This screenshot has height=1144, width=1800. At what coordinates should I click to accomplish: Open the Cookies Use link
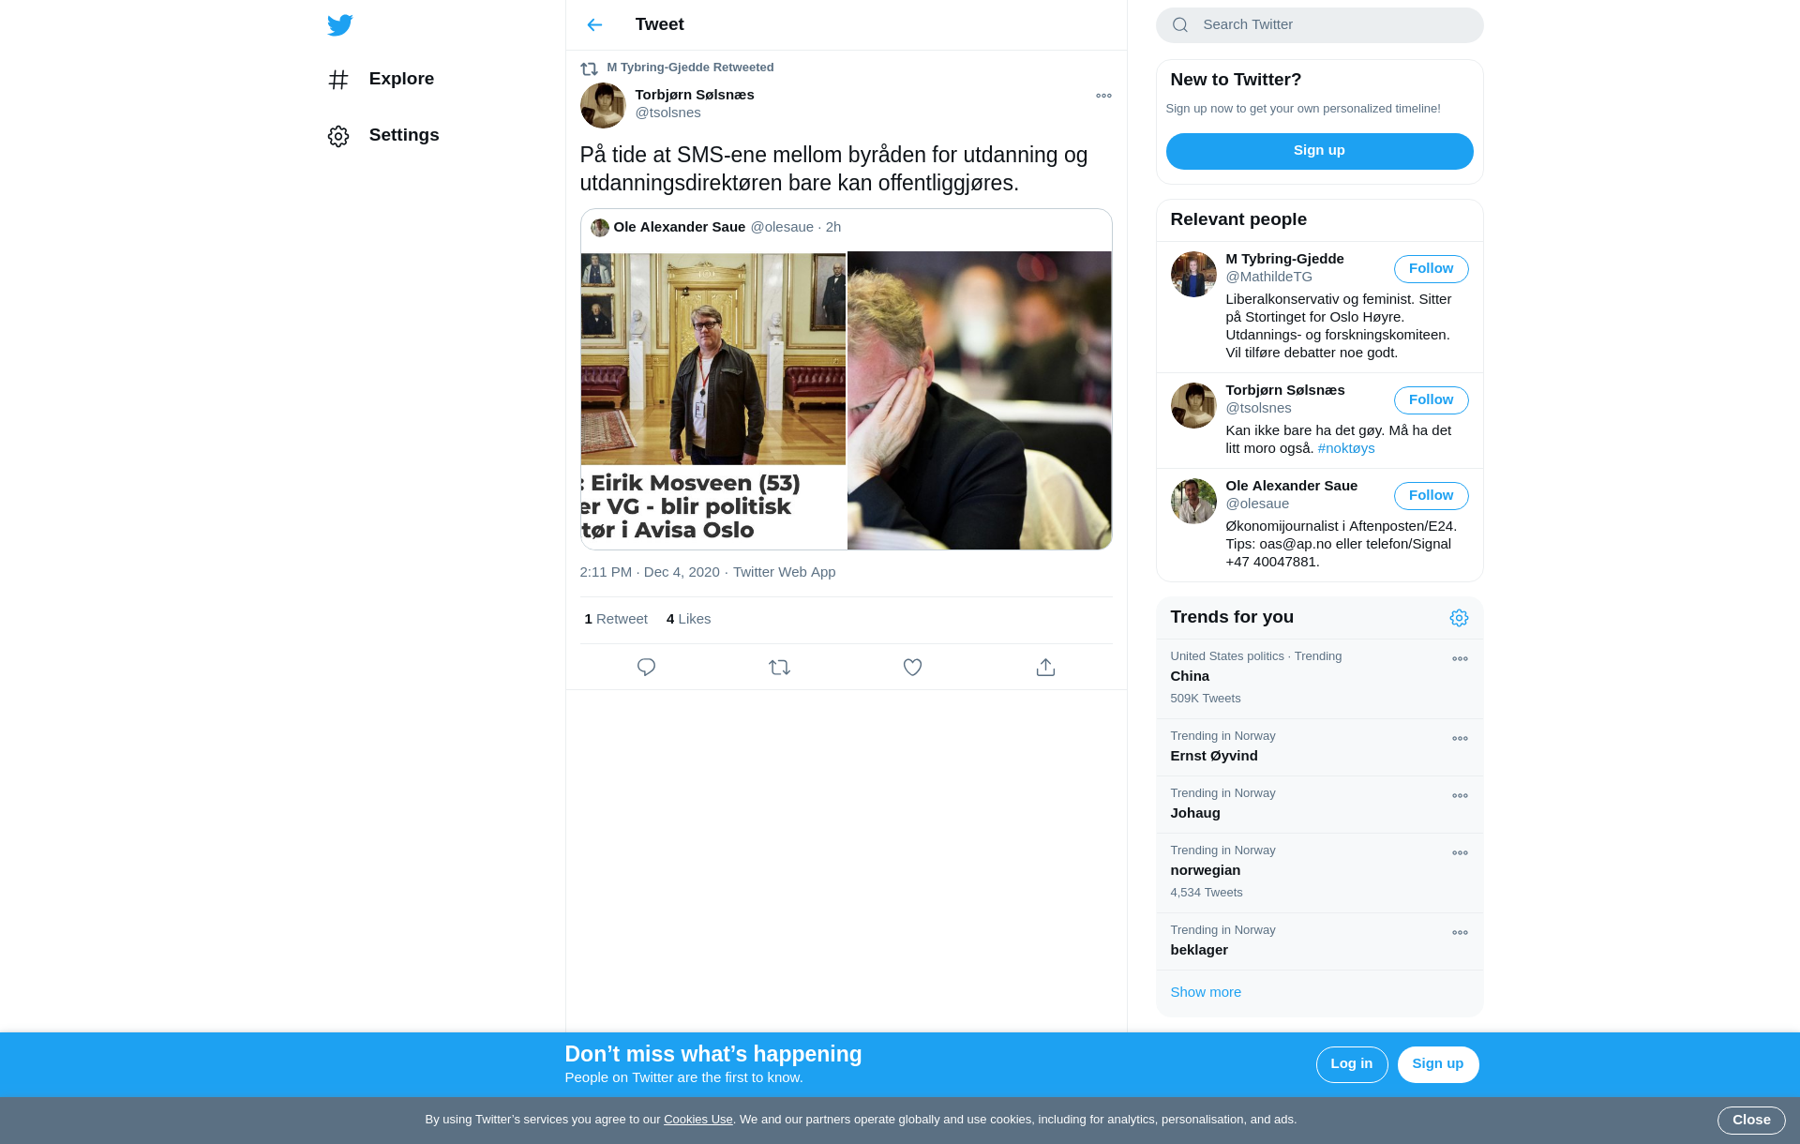pos(697,1120)
